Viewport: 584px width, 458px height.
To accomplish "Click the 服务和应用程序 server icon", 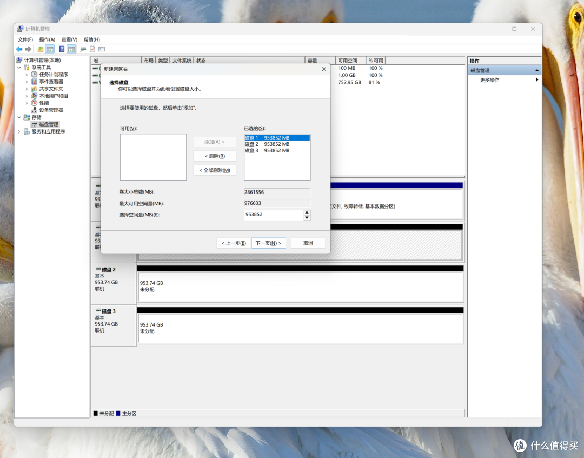I will [26, 131].
